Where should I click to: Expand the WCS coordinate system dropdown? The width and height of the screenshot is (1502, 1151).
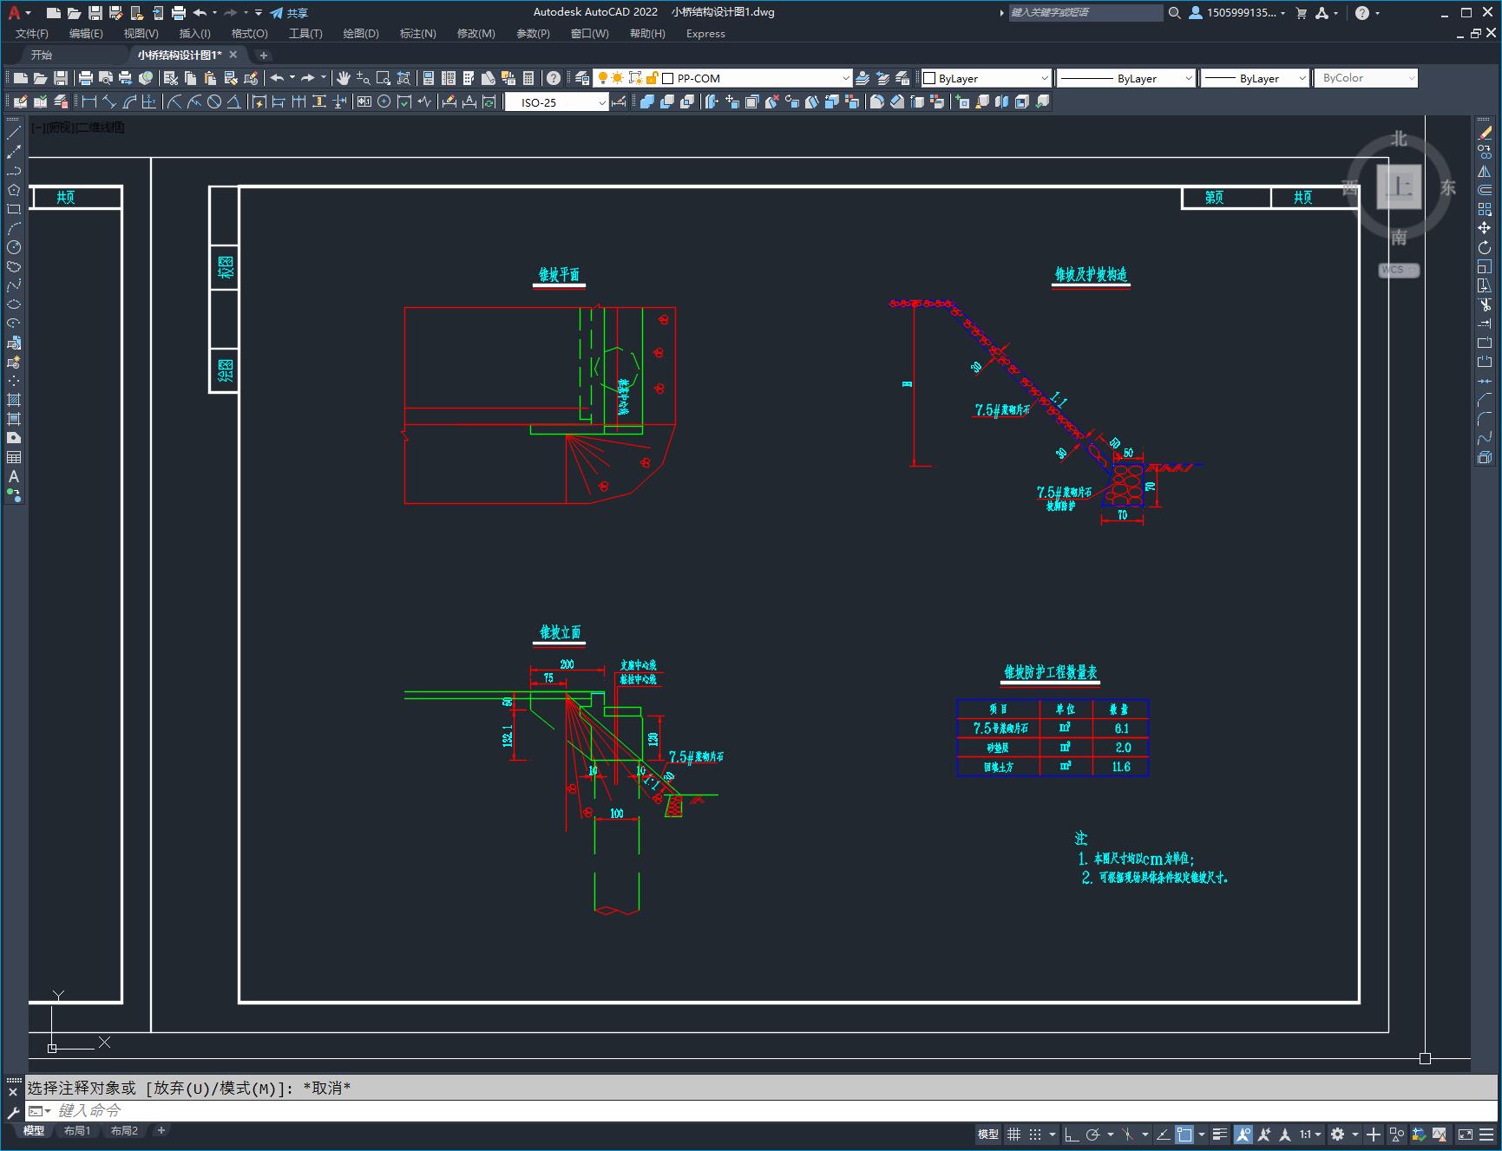point(1399,270)
